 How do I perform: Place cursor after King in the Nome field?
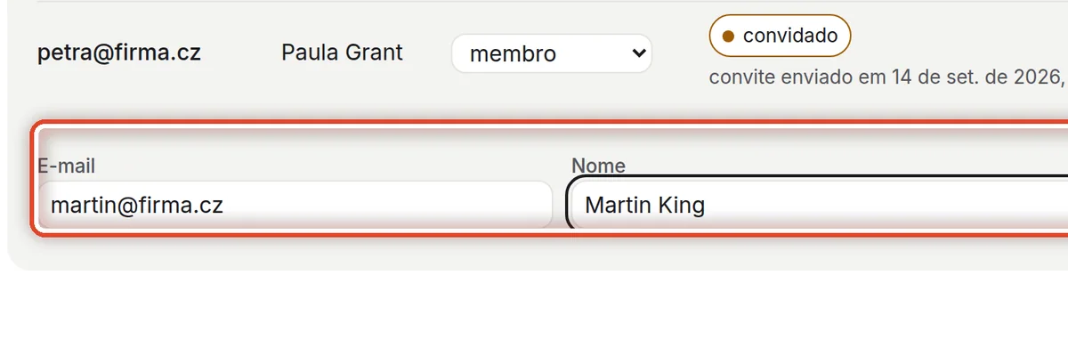click(x=707, y=206)
